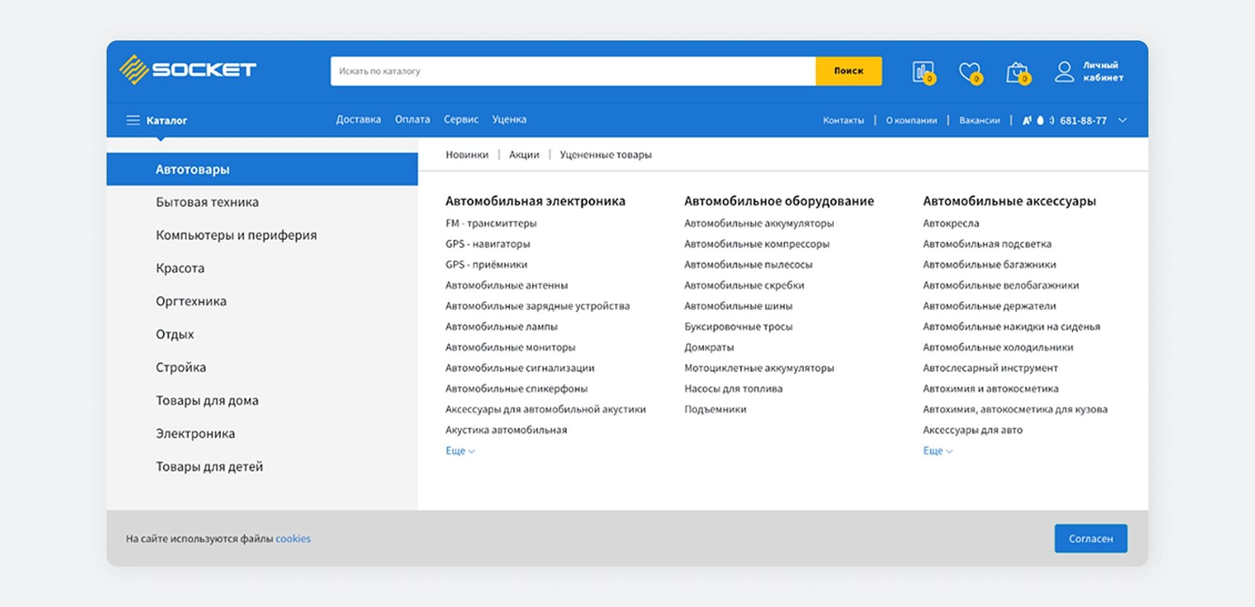Expand Еще under Автомобильные аксессуары
1255x607 pixels.
[937, 451]
